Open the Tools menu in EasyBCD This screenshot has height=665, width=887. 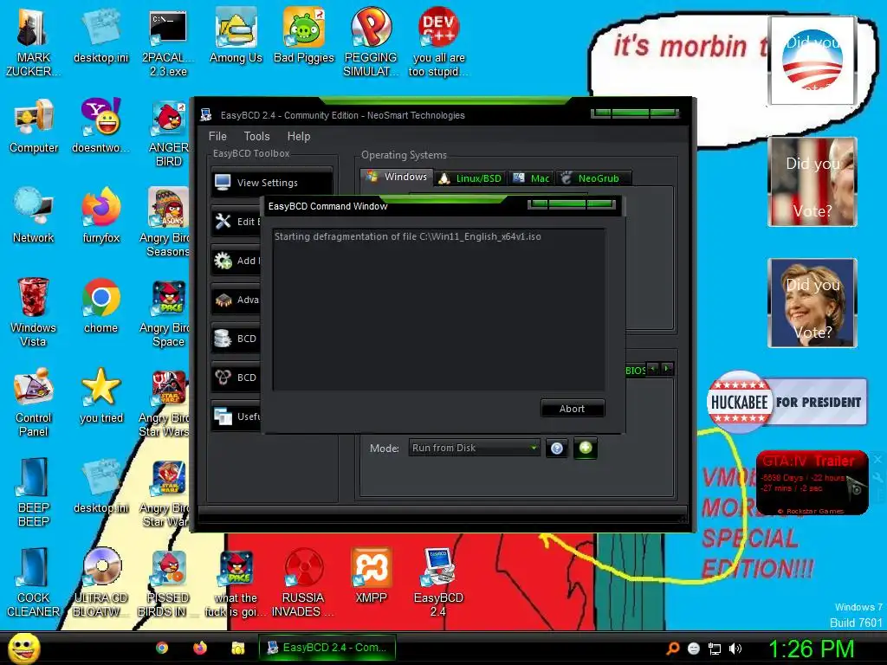tap(256, 136)
